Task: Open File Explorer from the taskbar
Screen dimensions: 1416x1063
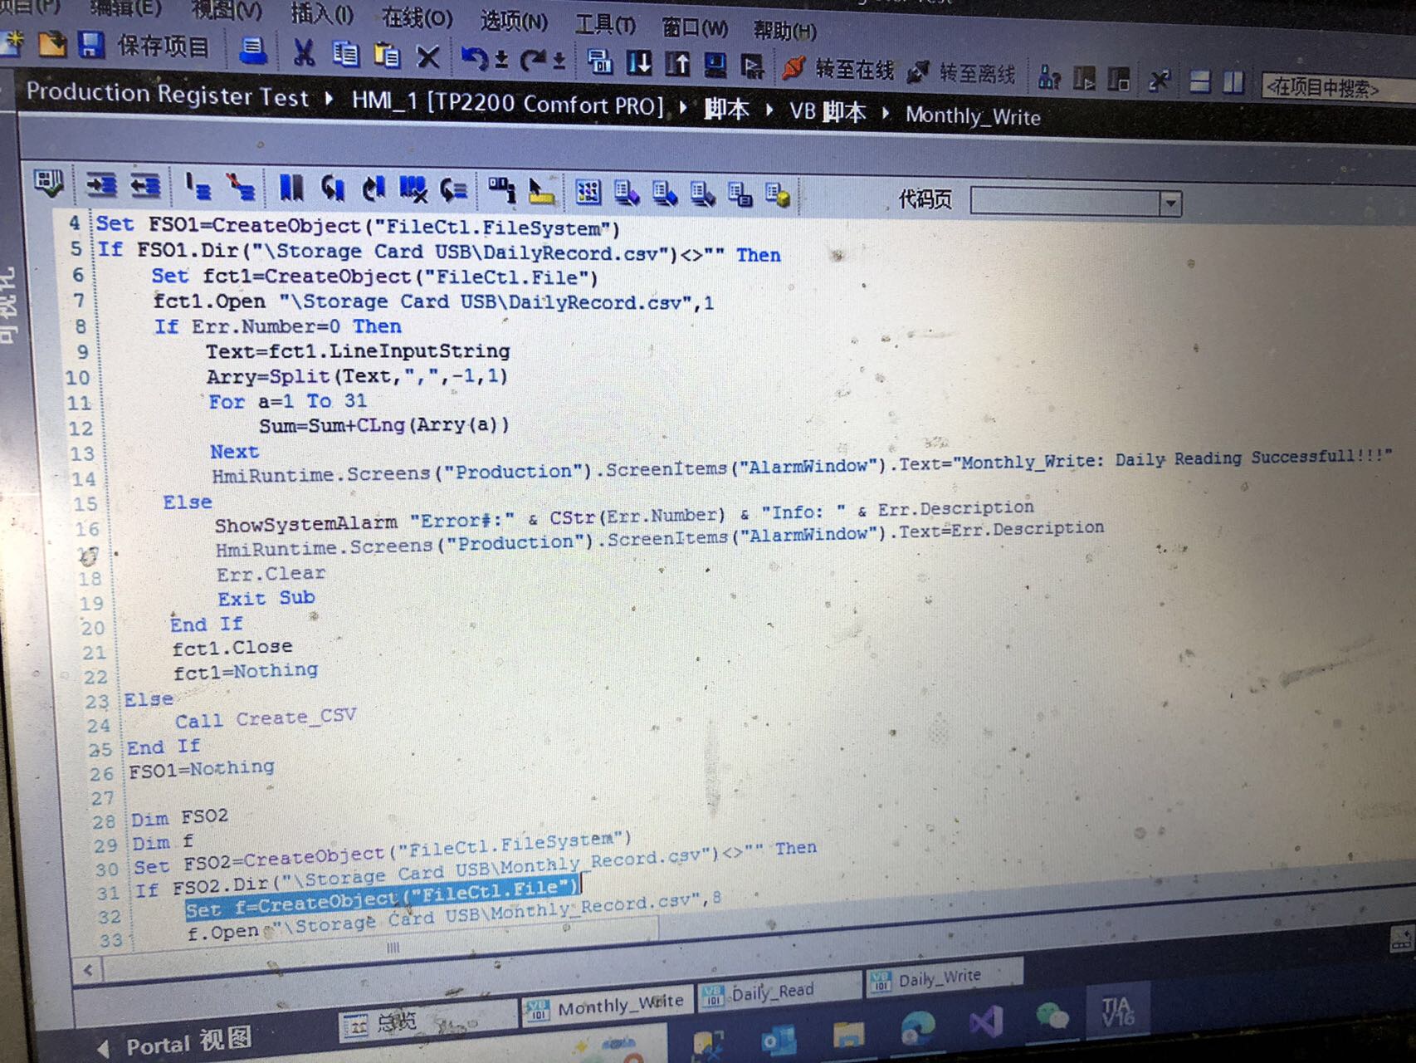Action: pos(848,1035)
